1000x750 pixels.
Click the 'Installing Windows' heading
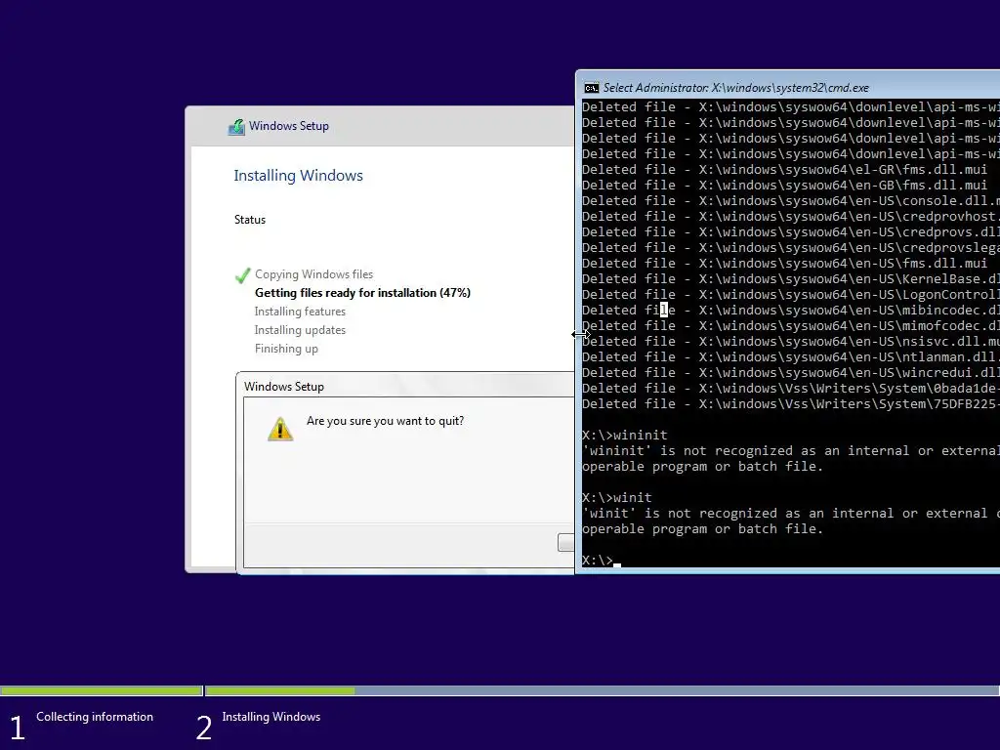point(298,176)
